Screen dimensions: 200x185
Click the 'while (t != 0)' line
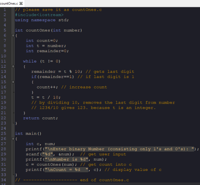point(42,61)
